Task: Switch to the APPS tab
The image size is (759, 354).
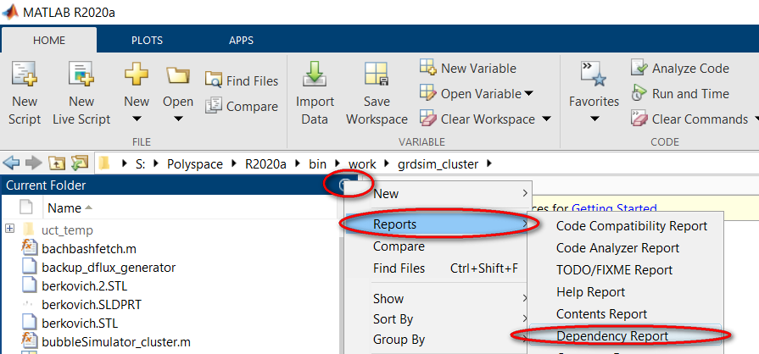Action: pyautogui.click(x=241, y=40)
